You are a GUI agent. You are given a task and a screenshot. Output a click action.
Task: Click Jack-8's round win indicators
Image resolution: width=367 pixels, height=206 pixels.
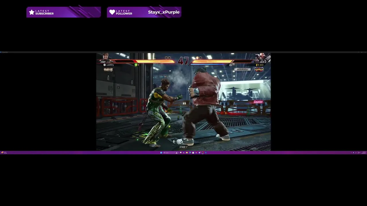[199, 58]
